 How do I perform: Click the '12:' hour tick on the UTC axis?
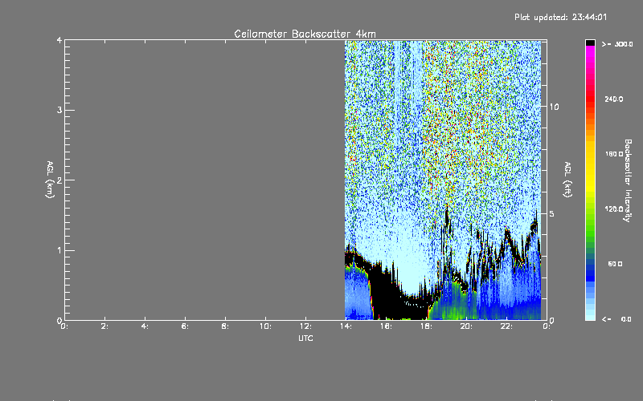(x=305, y=326)
